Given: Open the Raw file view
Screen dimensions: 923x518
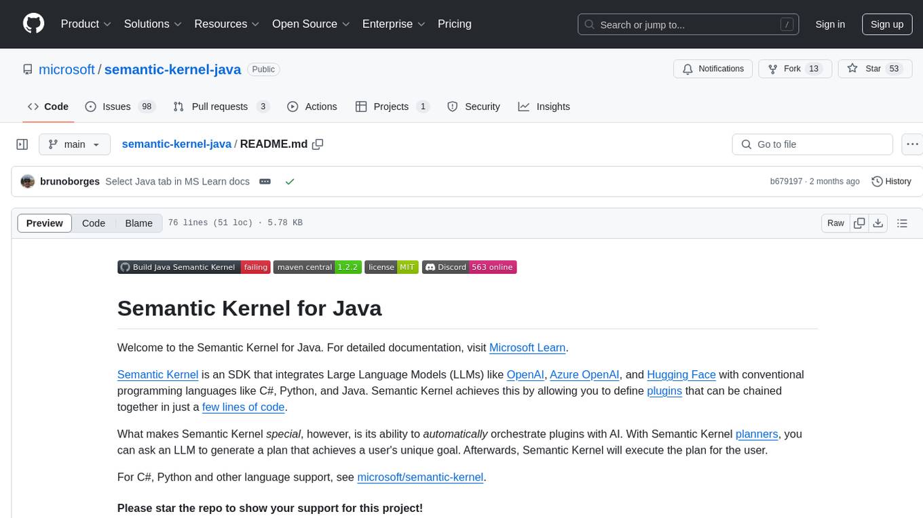Looking at the screenshot, I should [835, 223].
